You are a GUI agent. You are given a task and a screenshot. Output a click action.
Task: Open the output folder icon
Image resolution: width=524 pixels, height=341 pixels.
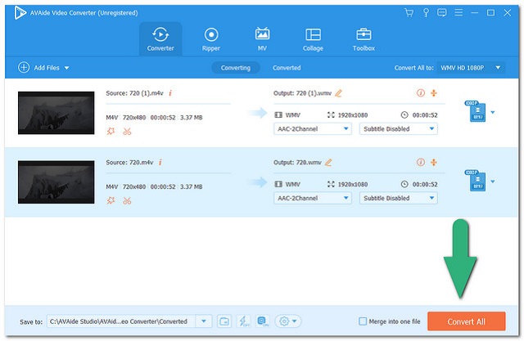coord(224,321)
